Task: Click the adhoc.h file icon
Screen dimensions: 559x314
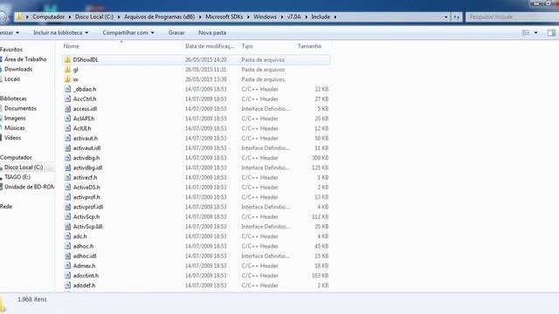Action: [67, 246]
